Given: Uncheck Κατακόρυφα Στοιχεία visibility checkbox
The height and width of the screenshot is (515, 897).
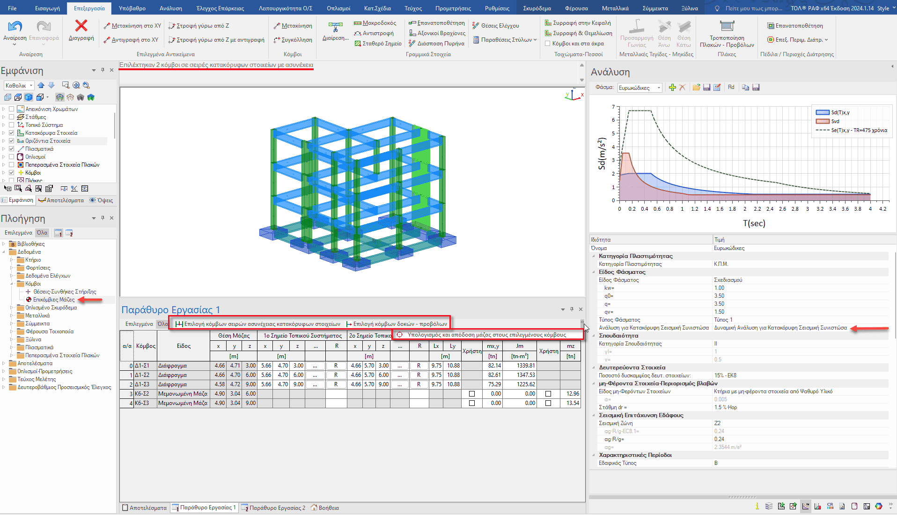Looking at the screenshot, I should tap(12, 133).
